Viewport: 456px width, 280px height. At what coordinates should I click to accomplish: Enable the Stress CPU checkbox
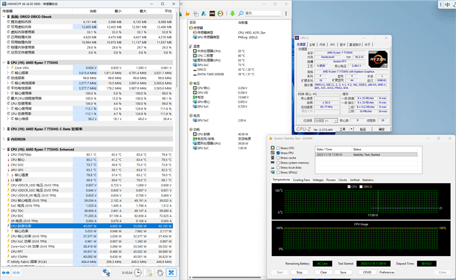(x=278, y=148)
